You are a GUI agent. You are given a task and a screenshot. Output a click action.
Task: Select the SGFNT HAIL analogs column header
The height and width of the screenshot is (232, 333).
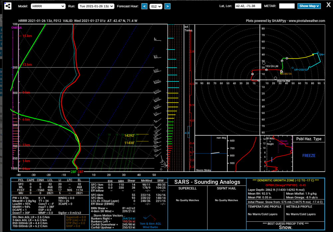[x=226, y=188]
